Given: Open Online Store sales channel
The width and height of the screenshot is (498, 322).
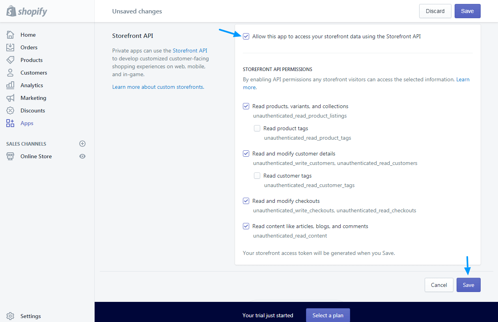Looking at the screenshot, I should click(x=36, y=156).
